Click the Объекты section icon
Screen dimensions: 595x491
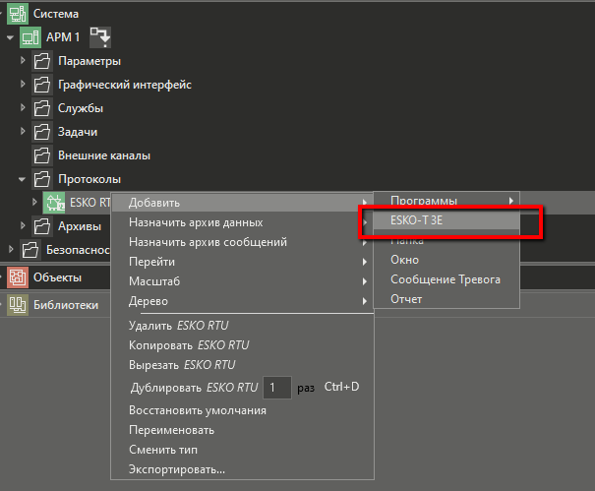[17, 277]
